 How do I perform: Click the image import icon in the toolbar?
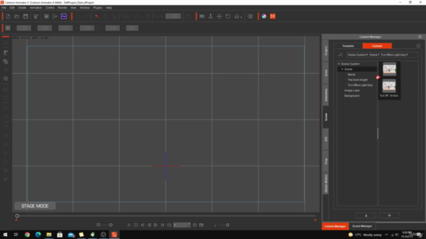47,16
